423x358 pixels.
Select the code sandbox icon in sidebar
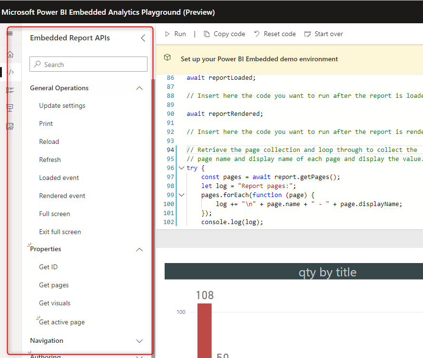[x=10, y=72]
